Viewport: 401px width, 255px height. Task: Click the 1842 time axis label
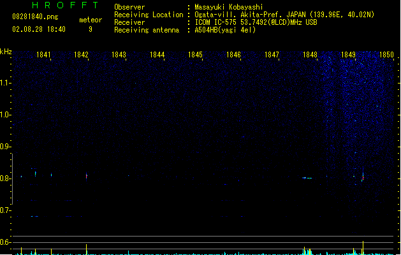pos(81,55)
